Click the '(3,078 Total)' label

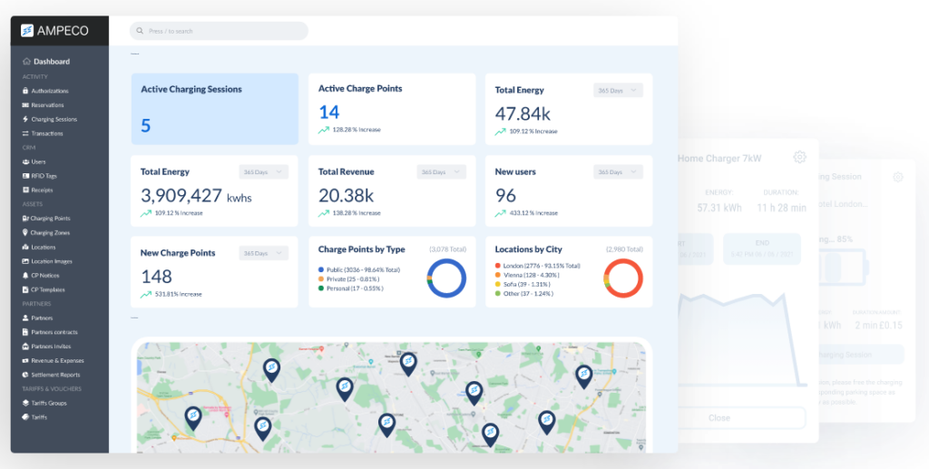tap(448, 249)
